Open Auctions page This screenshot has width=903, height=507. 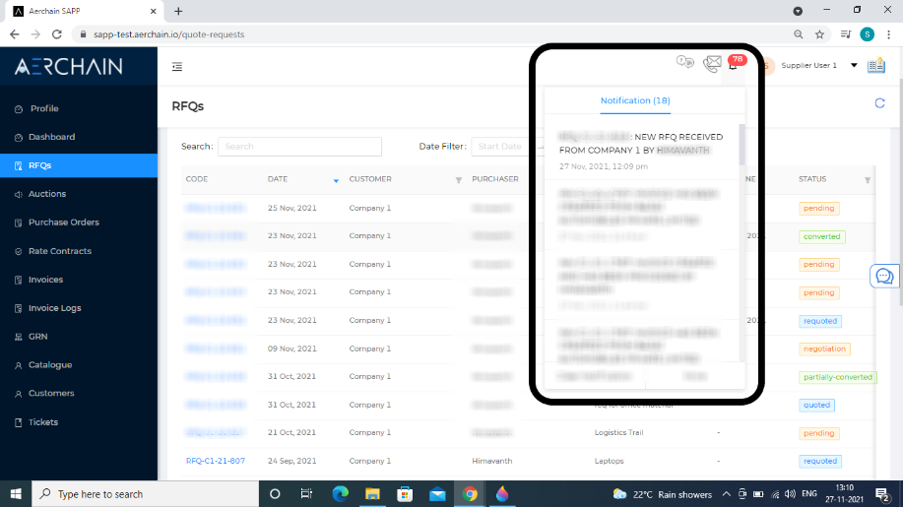point(47,194)
